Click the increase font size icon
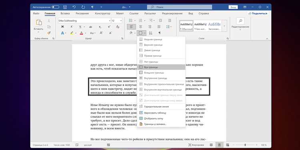 point(101,33)
